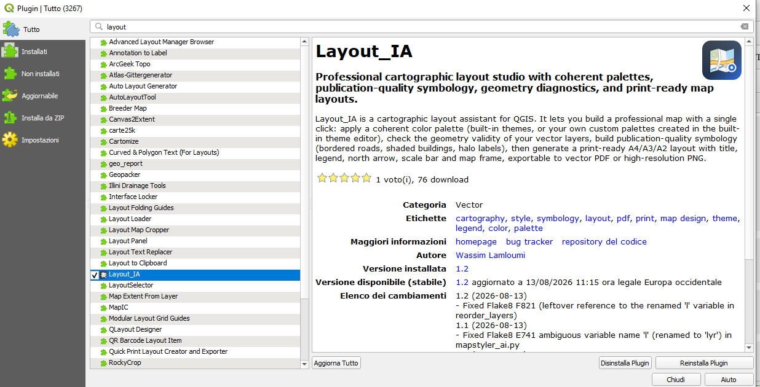
Task: Open the 'symbology' tag link
Action: coord(558,218)
